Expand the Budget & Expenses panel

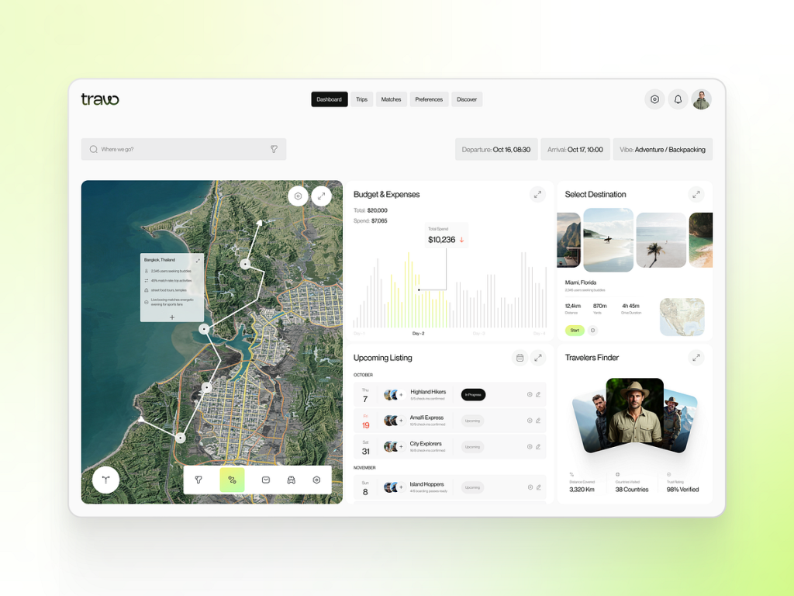(x=537, y=194)
